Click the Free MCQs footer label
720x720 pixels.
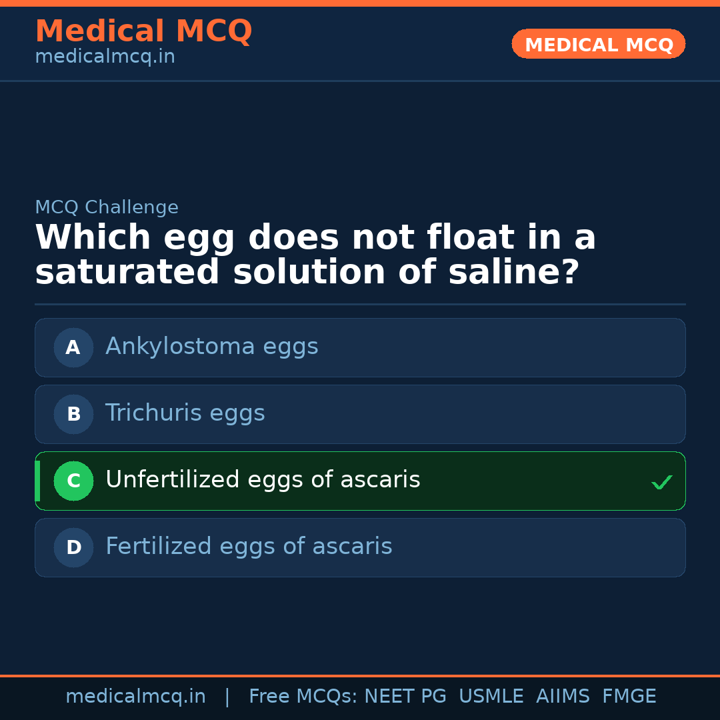303,697
